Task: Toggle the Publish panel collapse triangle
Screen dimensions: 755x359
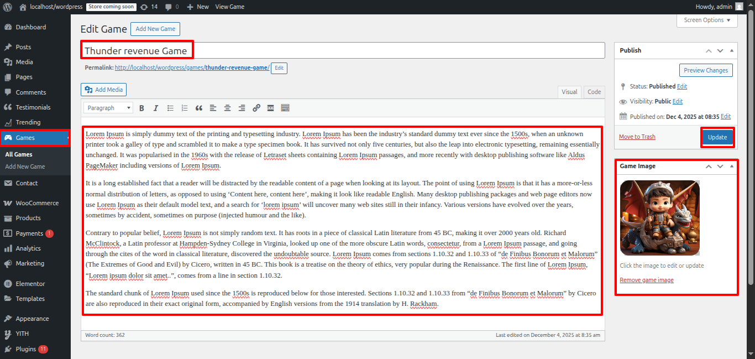Action: (732, 50)
